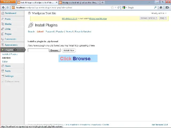Viewport: 171px width, 128px height.
Task: Open the Media menu in sidebar
Action: tap(8, 24)
